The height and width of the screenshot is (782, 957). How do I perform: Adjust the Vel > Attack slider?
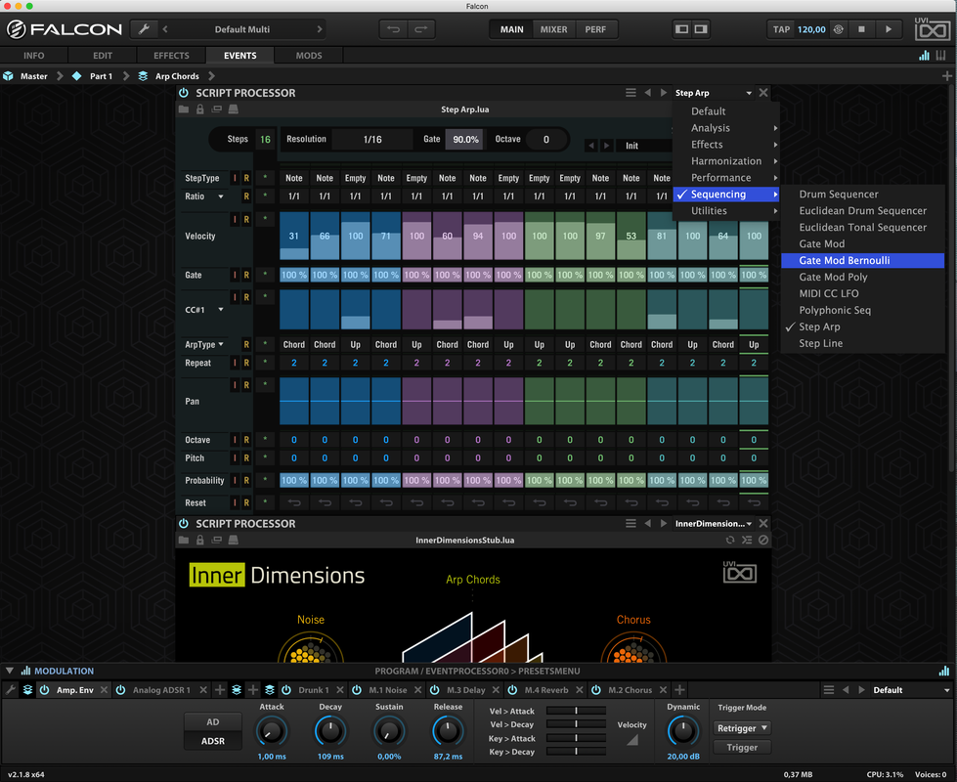576,711
